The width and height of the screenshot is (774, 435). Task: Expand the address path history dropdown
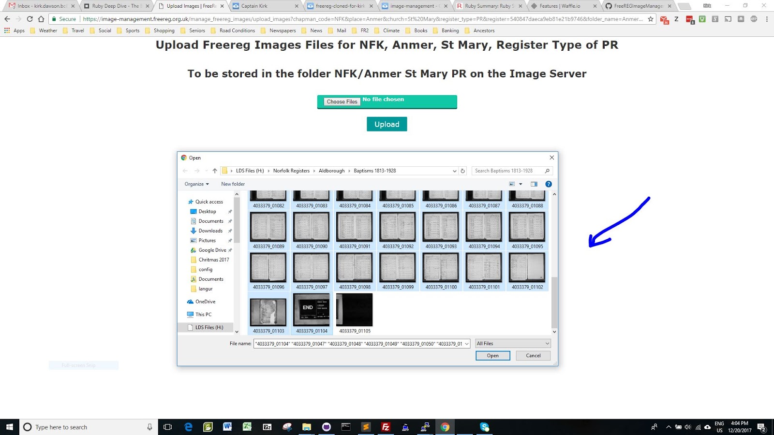[454, 171]
